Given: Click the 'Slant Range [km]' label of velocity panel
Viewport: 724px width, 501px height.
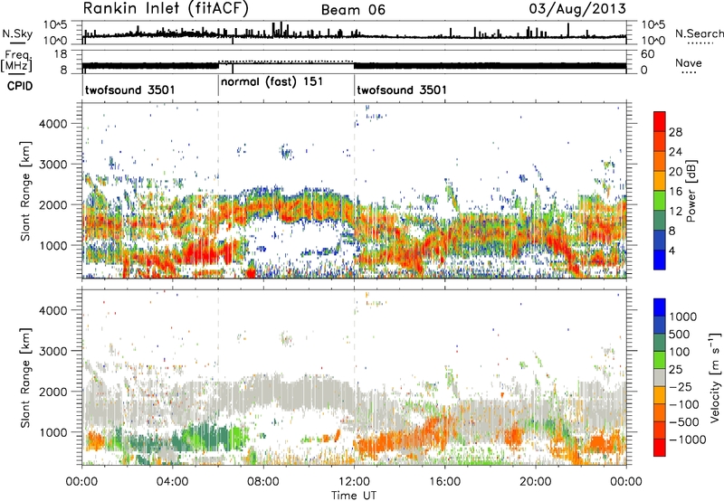Looking at the screenshot, I should pos(26,378).
